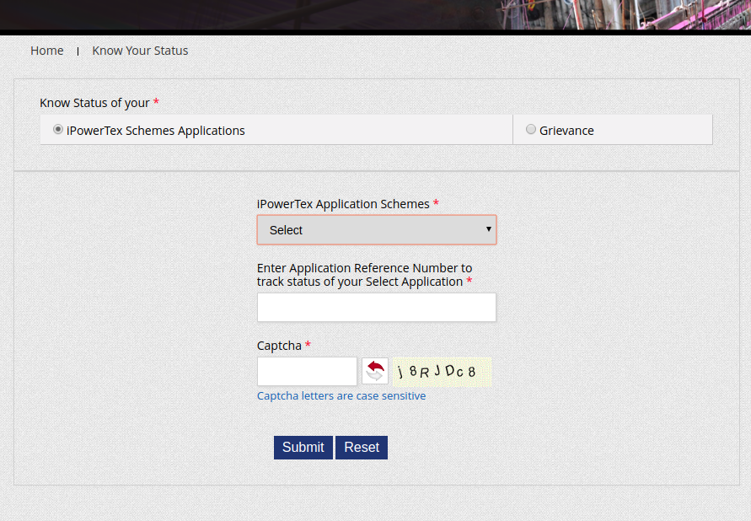Choose the Grievance radio button
This screenshot has height=521, width=751.
(530, 130)
